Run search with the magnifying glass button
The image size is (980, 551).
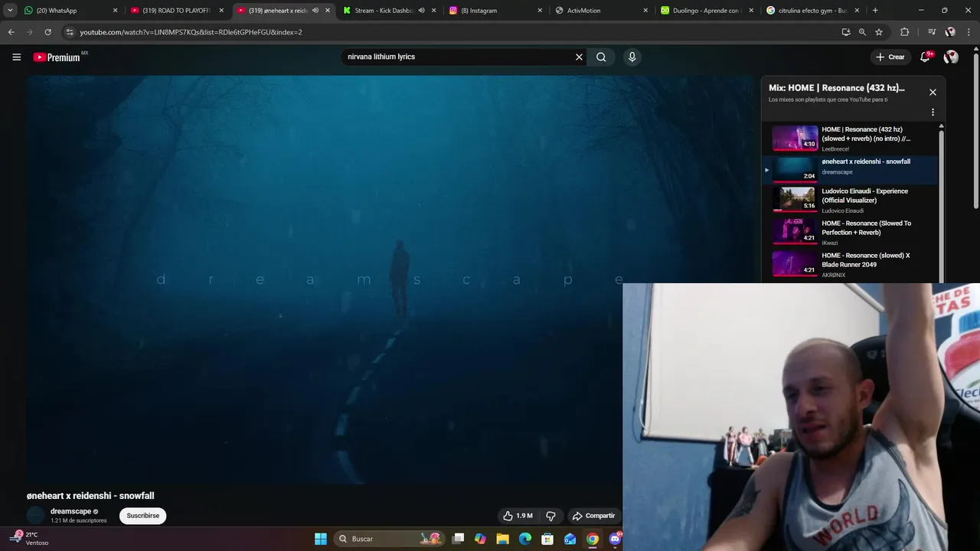click(601, 57)
